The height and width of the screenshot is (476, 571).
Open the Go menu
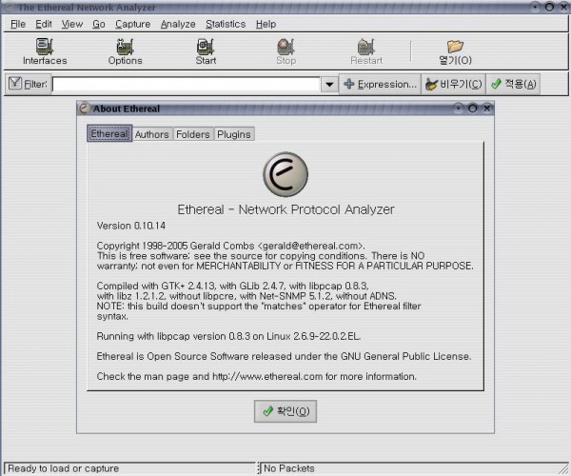[x=99, y=24]
